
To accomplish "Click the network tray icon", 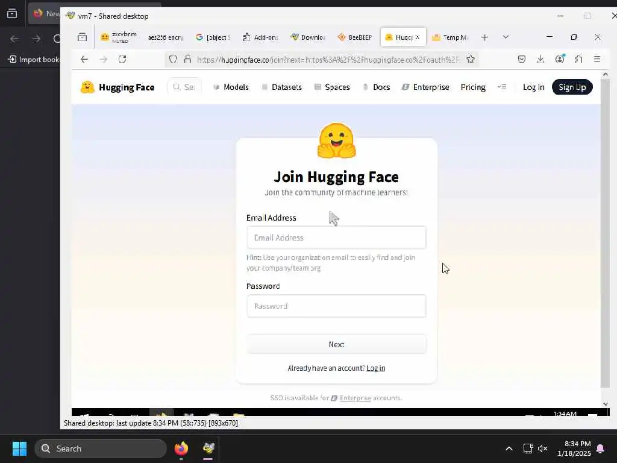I will tap(528, 449).
